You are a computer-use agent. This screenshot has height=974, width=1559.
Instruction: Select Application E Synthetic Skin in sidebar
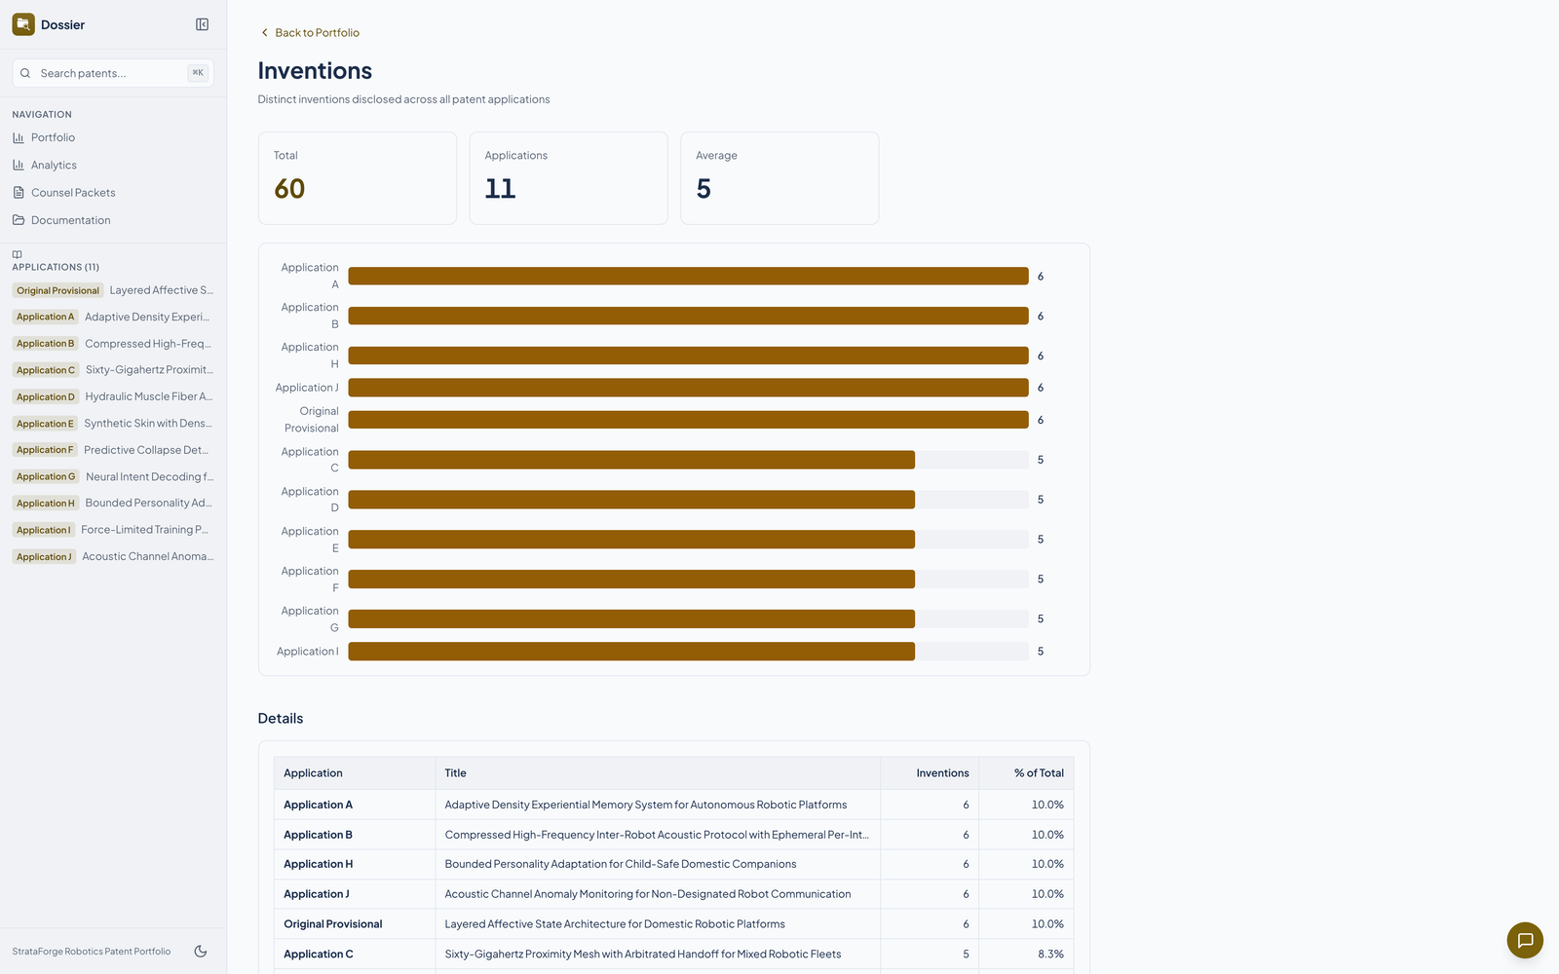coord(113,424)
